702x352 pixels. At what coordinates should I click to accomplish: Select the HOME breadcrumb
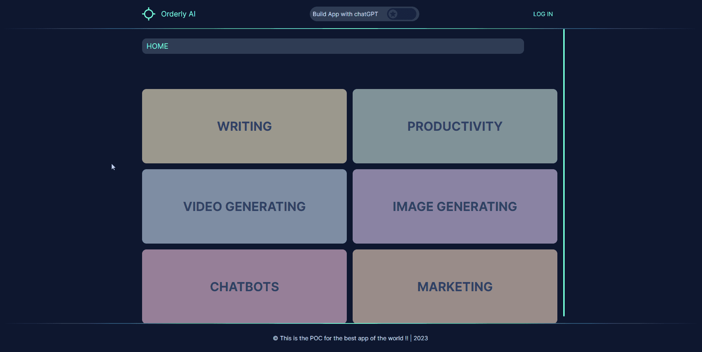[157, 46]
